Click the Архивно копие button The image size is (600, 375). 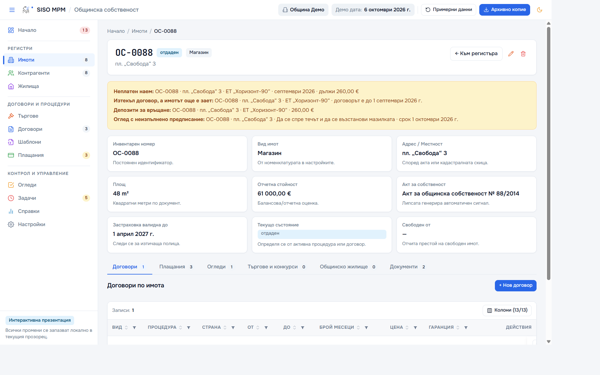click(504, 10)
